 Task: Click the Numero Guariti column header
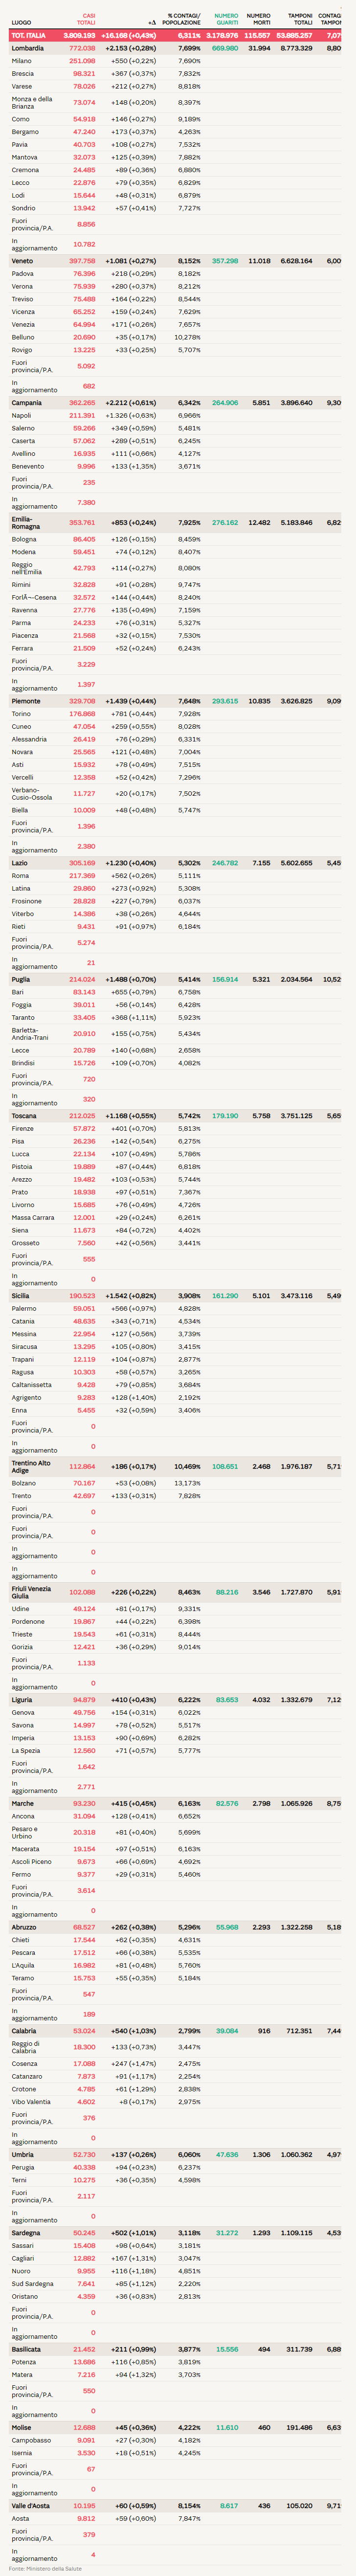point(227,19)
